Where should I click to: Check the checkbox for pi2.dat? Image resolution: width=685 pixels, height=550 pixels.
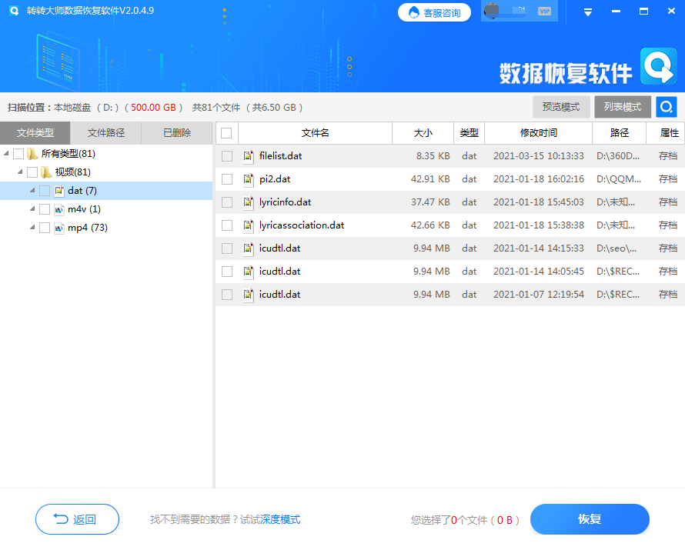pyautogui.click(x=226, y=178)
